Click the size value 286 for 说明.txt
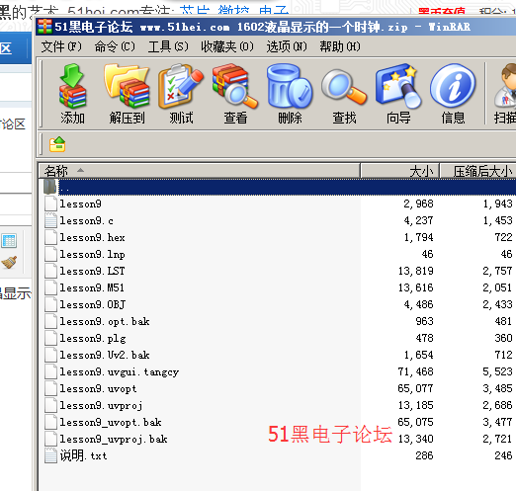The image size is (516, 491). (424, 455)
